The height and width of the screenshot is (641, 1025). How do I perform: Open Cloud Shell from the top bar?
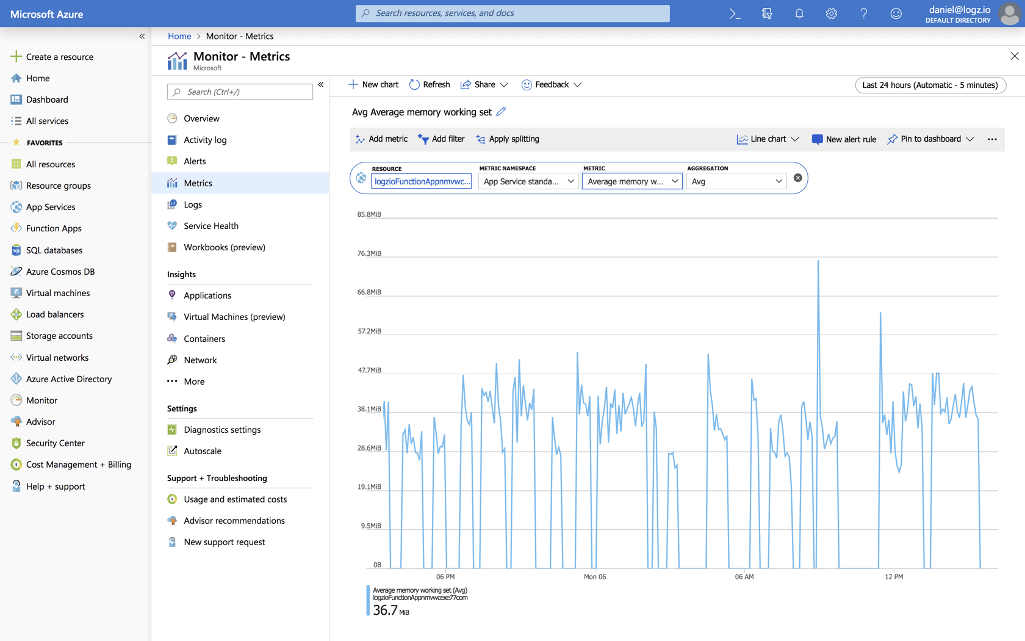(735, 13)
